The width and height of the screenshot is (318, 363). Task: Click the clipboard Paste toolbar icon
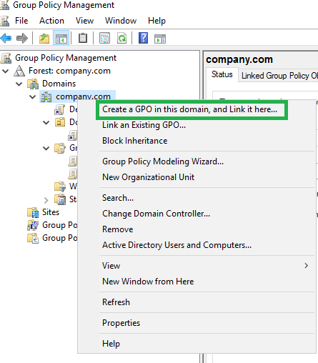[x=83, y=38]
